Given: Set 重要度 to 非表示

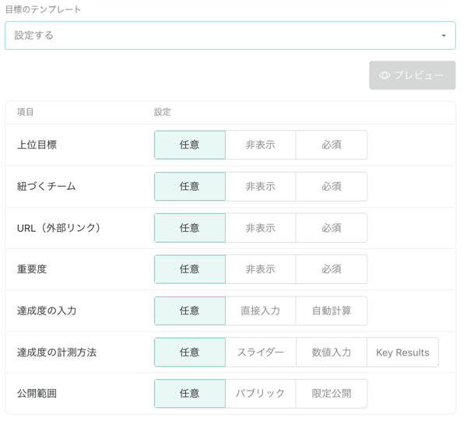Looking at the screenshot, I should click(260, 269).
